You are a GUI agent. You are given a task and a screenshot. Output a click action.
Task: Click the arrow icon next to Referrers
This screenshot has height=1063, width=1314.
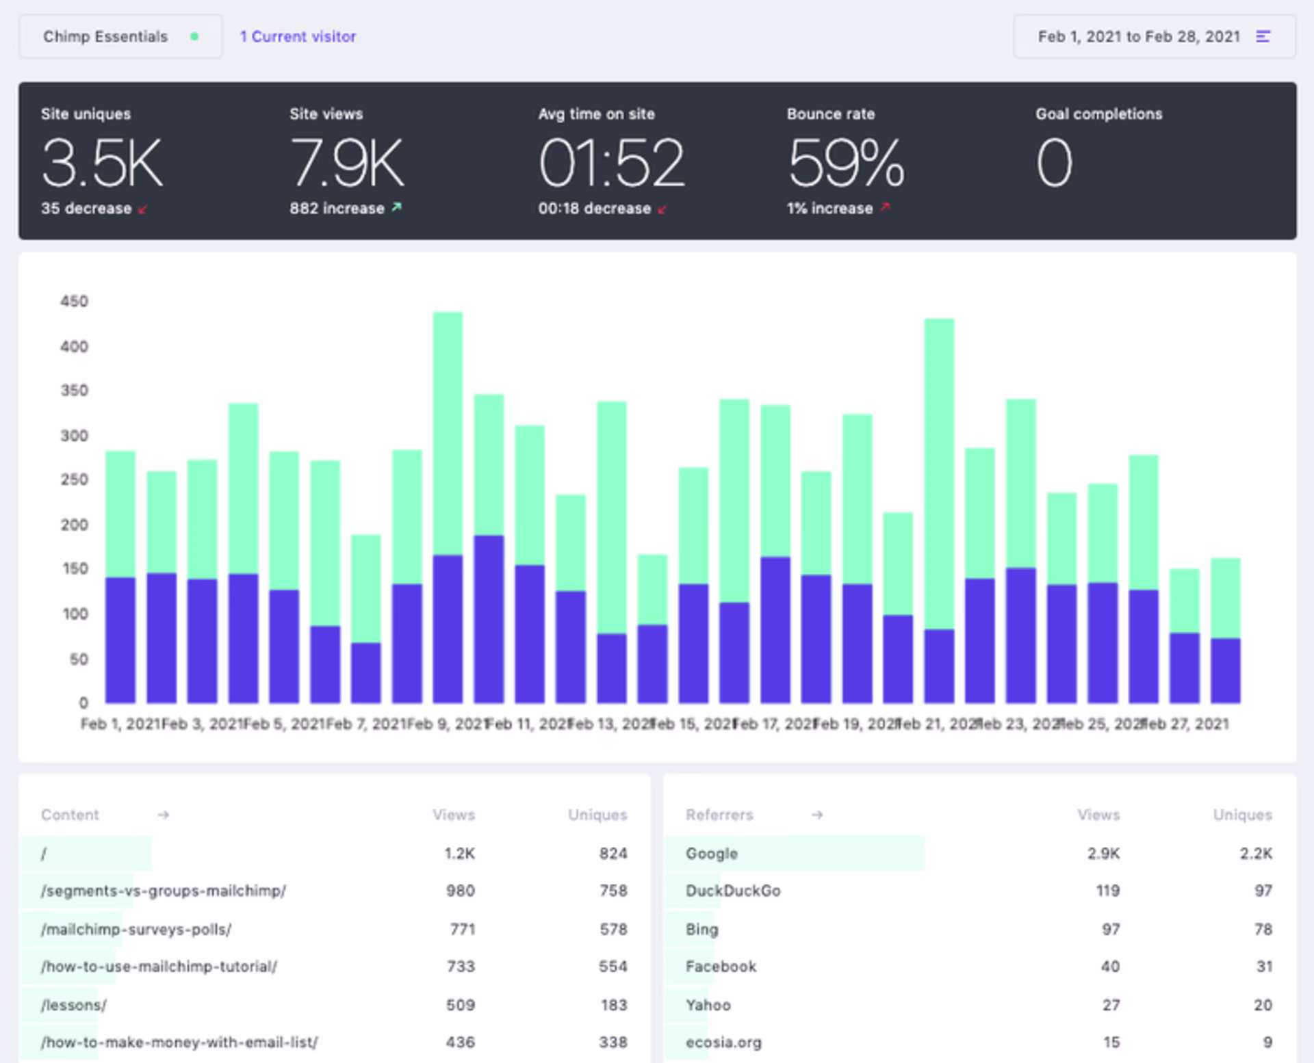817,815
